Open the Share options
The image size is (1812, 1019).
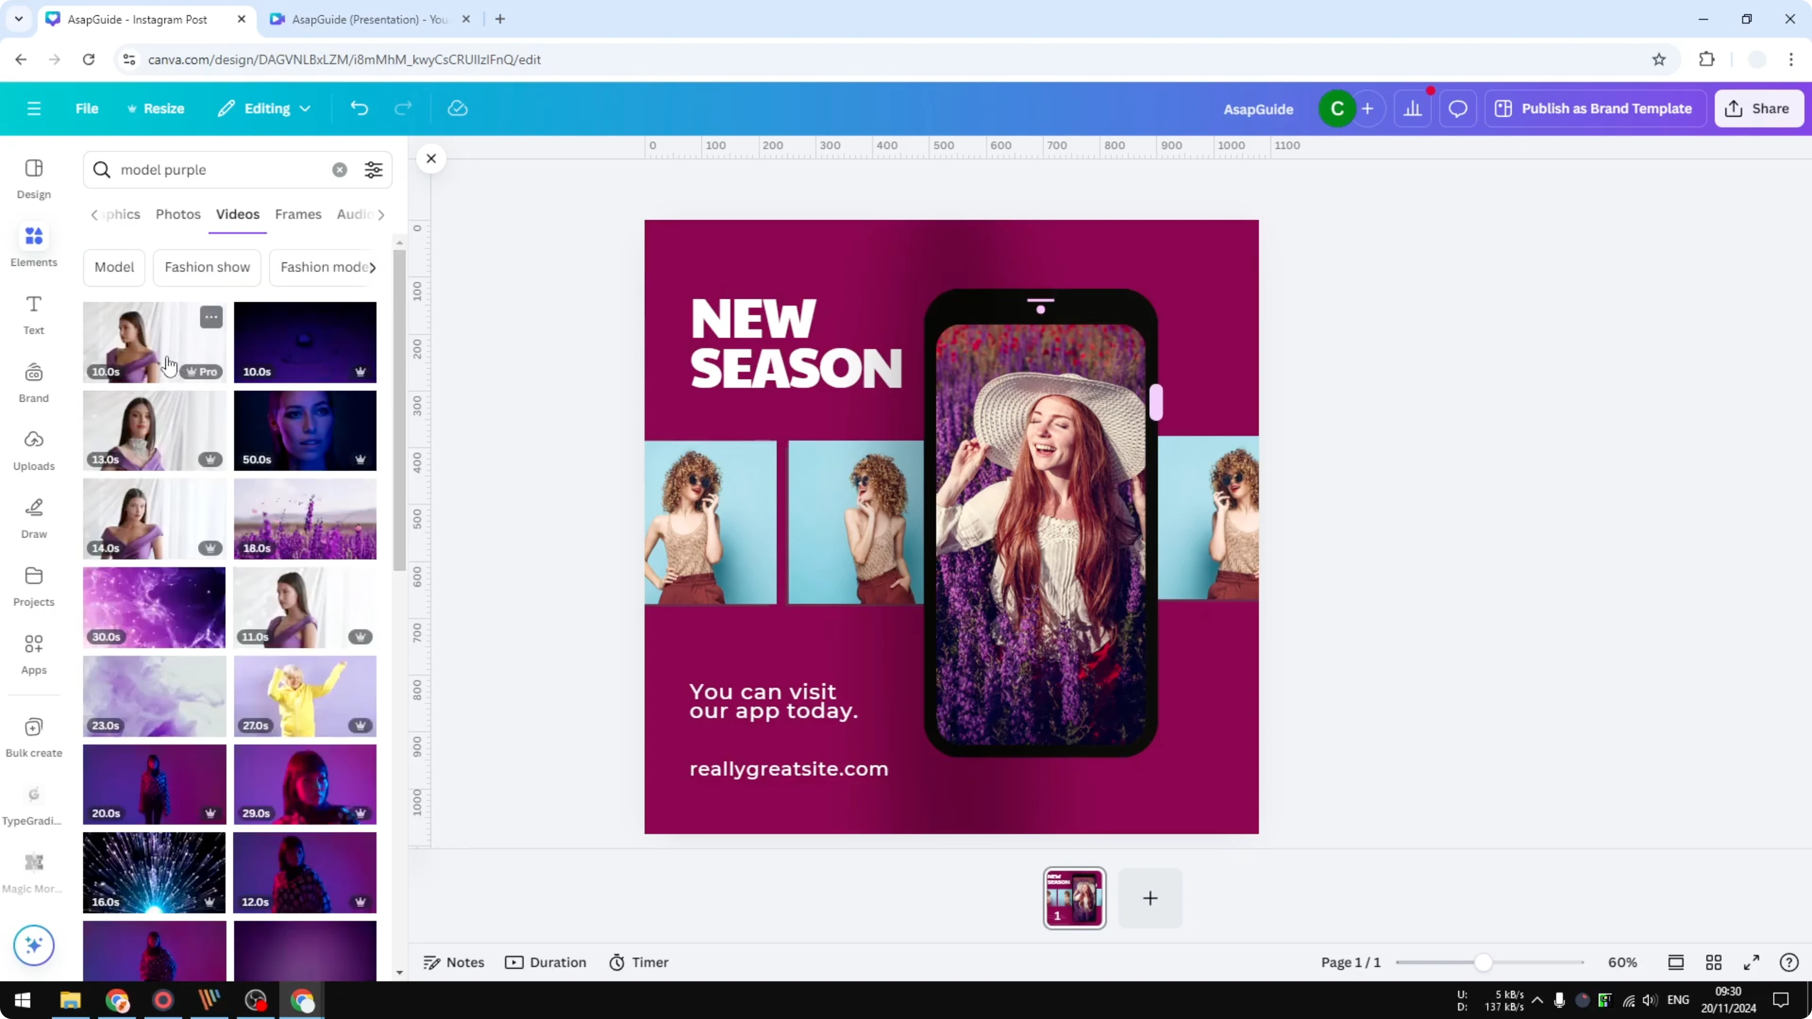pos(1758,108)
